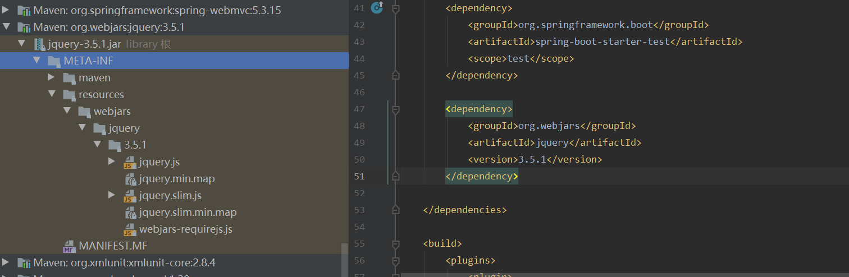Click the jquery folder icon
This screenshot has height=277, width=849.
pyautogui.click(x=99, y=128)
